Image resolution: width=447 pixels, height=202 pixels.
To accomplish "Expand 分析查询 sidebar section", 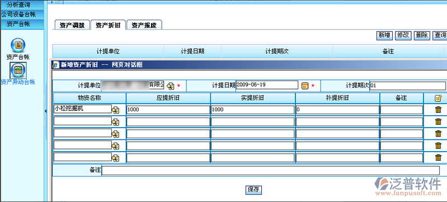I will click(x=22, y=4).
